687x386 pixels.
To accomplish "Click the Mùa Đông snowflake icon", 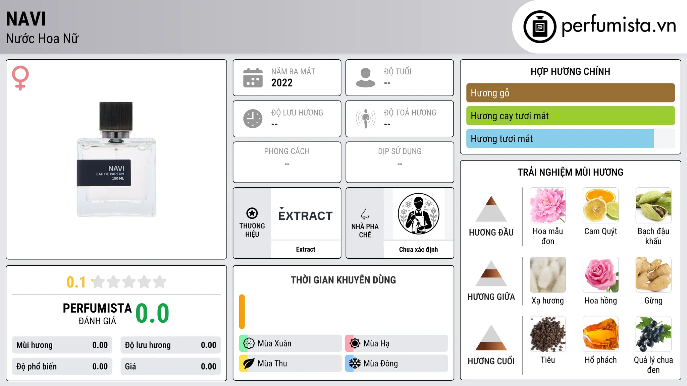I will pos(355,364).
